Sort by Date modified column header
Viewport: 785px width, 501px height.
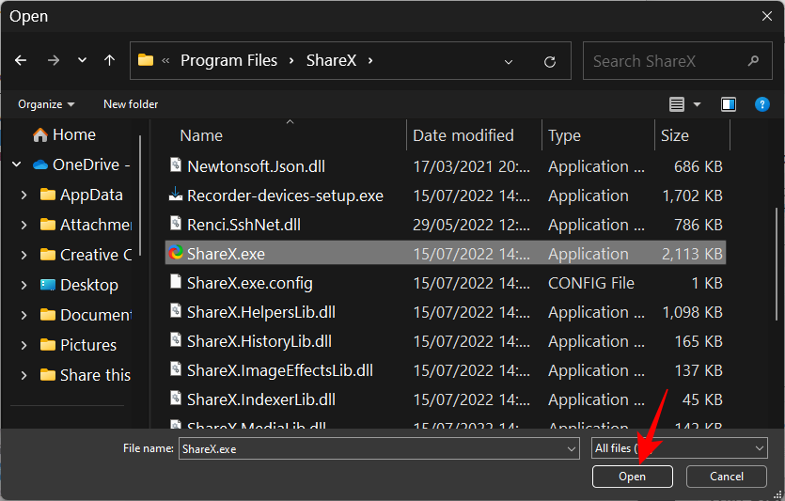[463, 135]
